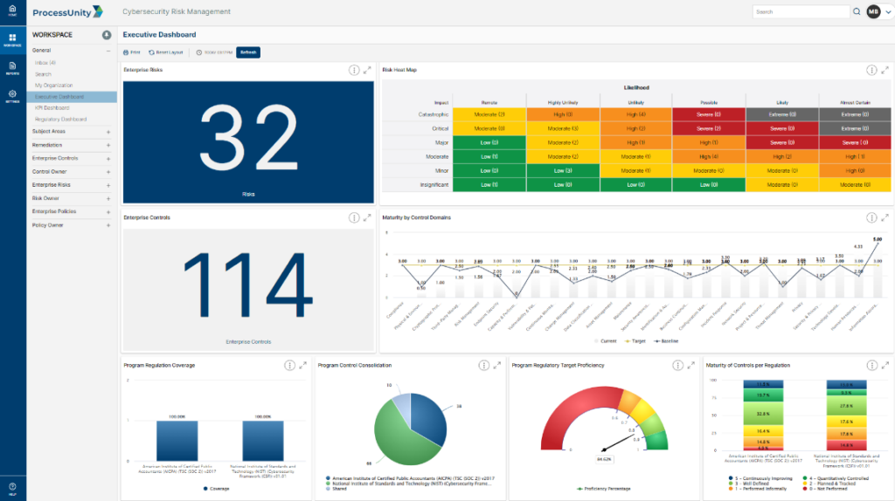Screen dimensions: 895x501
Task: Expand the Enterprise Risks widget to fullscreen
Action: (368, 70)
